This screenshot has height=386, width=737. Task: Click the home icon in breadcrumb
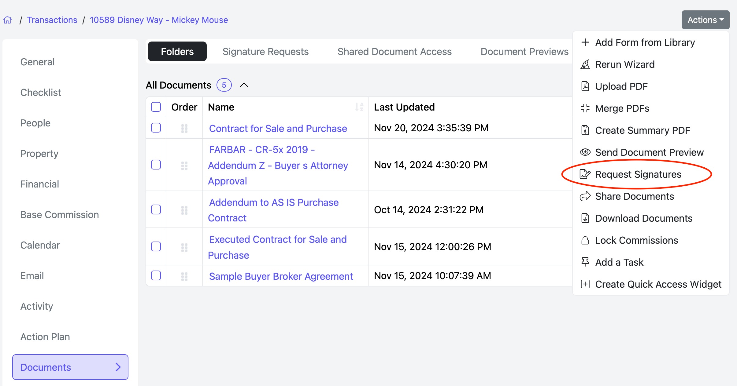click(8, 20)
